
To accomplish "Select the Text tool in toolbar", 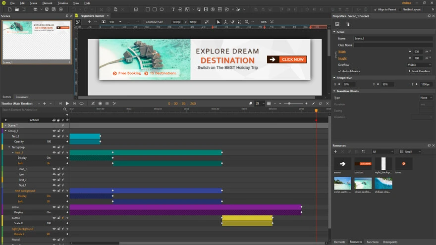I will tap(173, 9).
